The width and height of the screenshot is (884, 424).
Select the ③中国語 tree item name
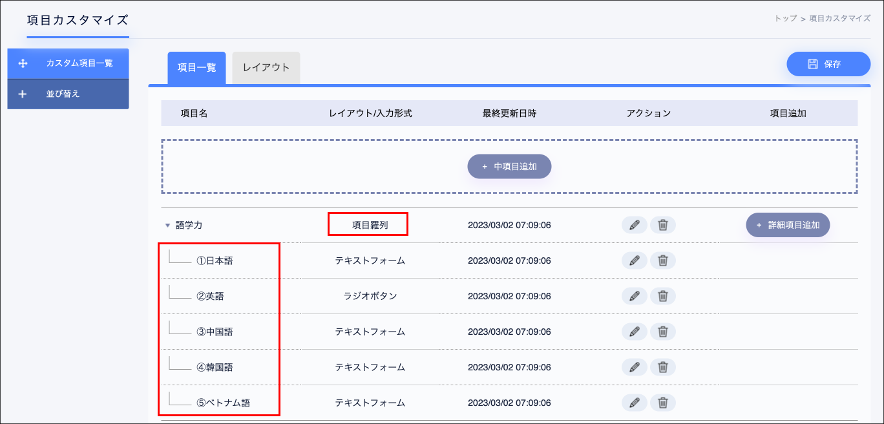pyautogui.click(x=215, y=332)
